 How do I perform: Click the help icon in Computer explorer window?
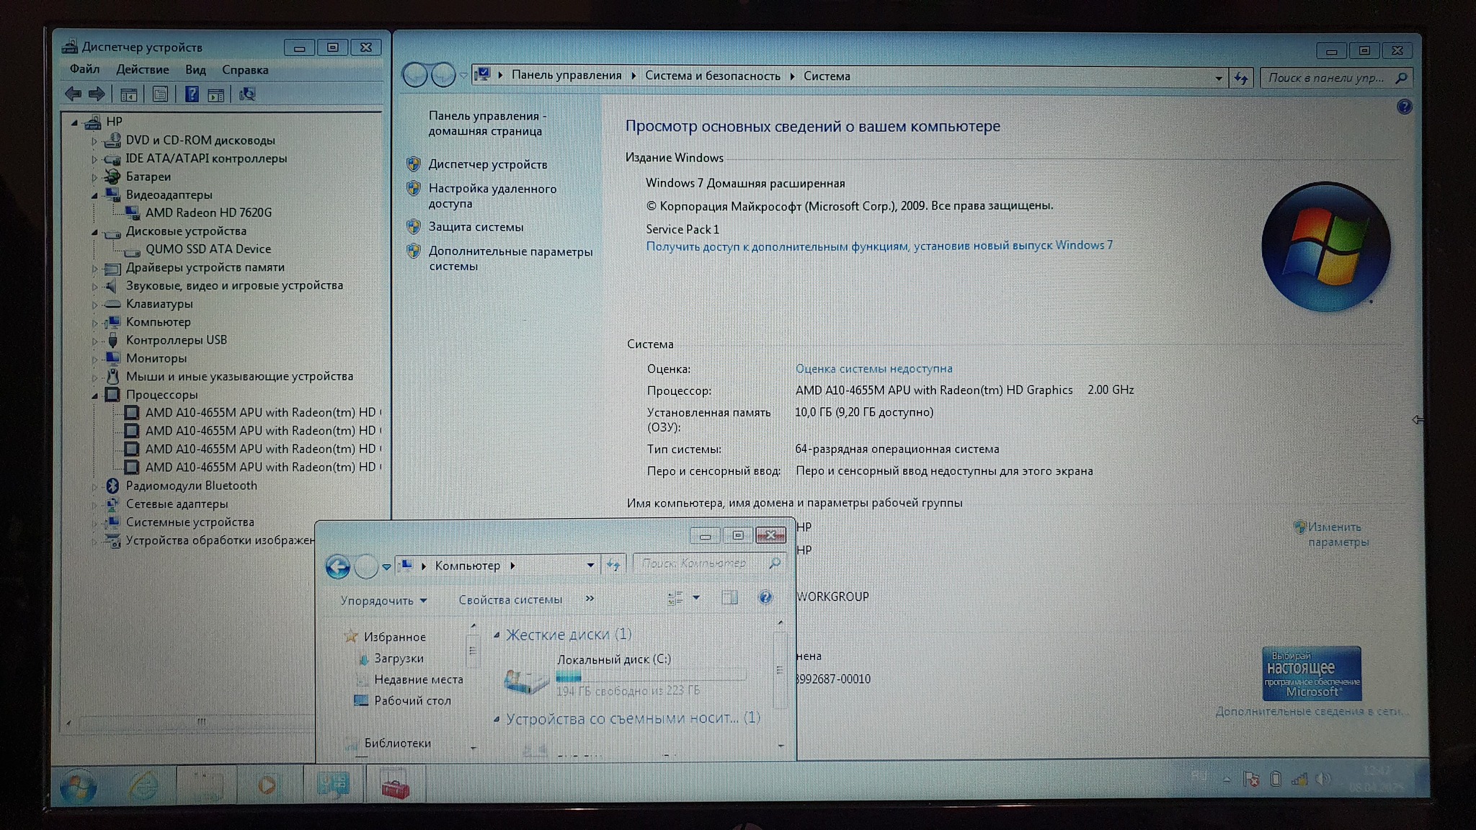[x=765, y=597]
